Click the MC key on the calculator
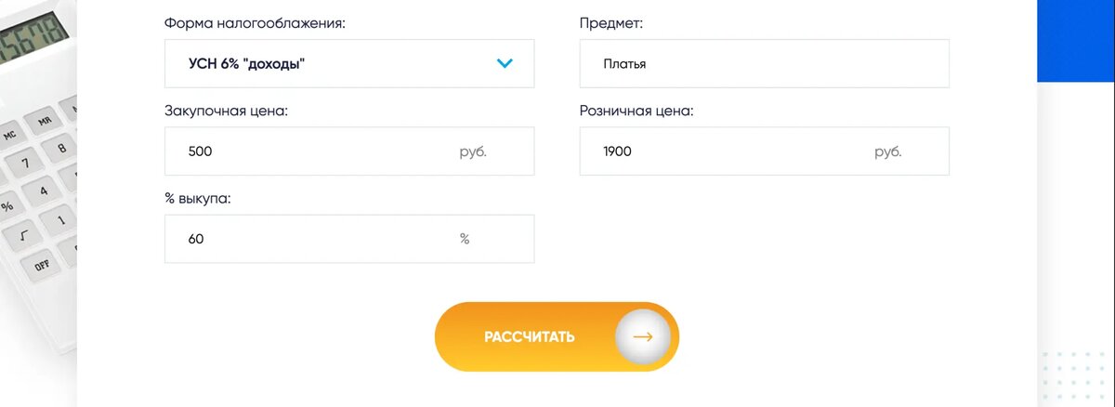Image resolution: width=1115 pixels, height=407 pixels. [9, 133]
